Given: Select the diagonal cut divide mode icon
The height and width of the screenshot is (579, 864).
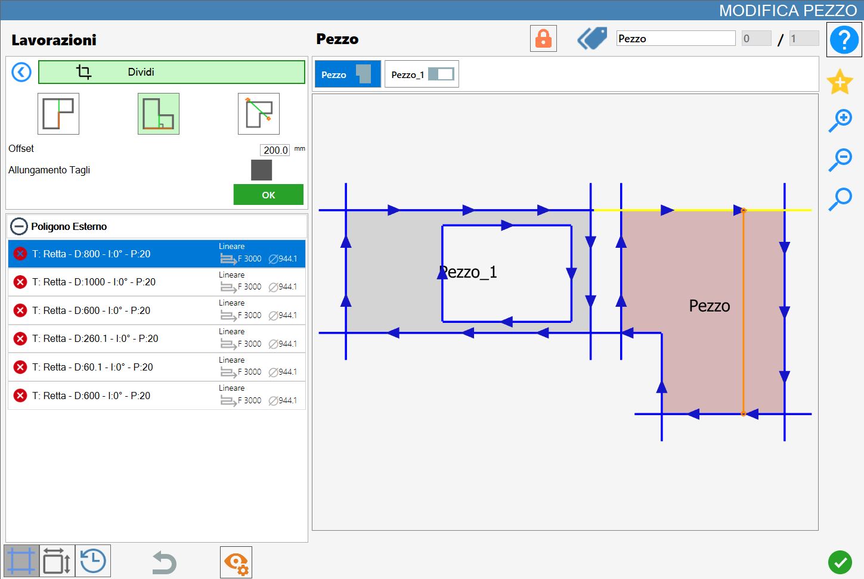Looking at the screenshot, I should [259, 114].
